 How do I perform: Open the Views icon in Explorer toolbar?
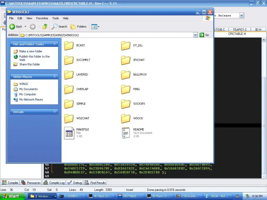point(94,27)
